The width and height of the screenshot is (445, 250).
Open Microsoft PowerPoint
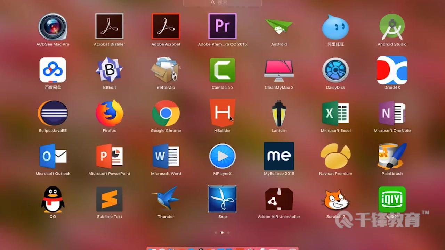coord(110,156)
